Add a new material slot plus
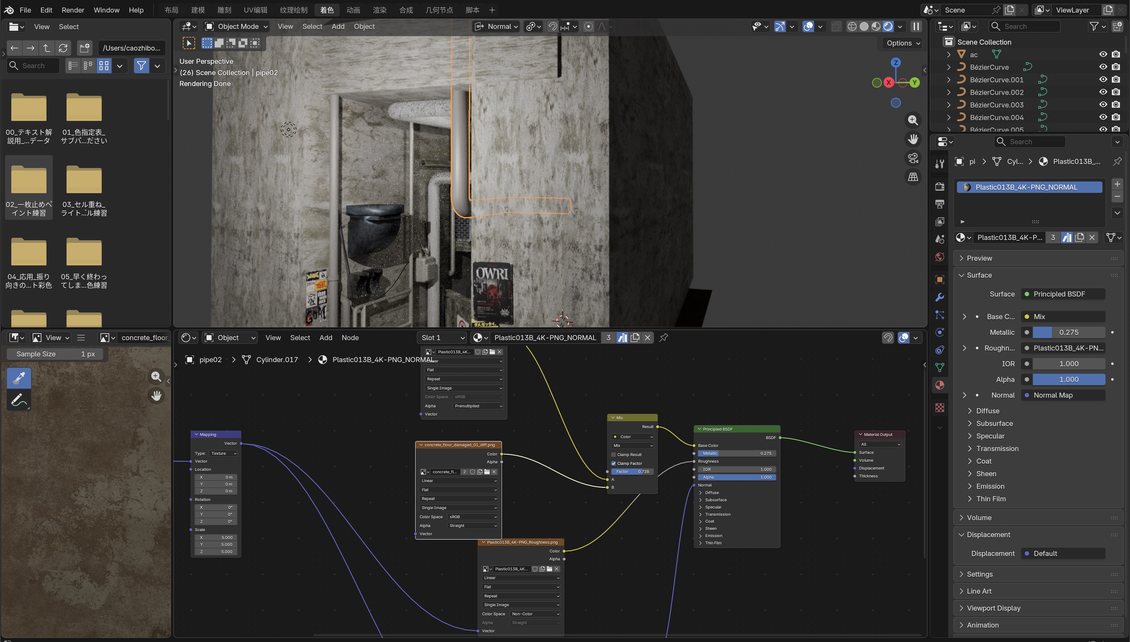This screenshot has width=1130, height=642. pyautogui.click(x=1117, y=184)
